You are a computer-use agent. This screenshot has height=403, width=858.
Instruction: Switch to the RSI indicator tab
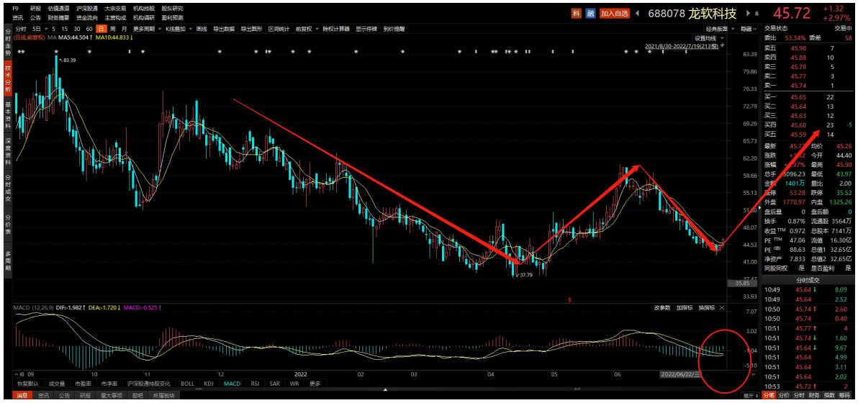pos(255,384)
